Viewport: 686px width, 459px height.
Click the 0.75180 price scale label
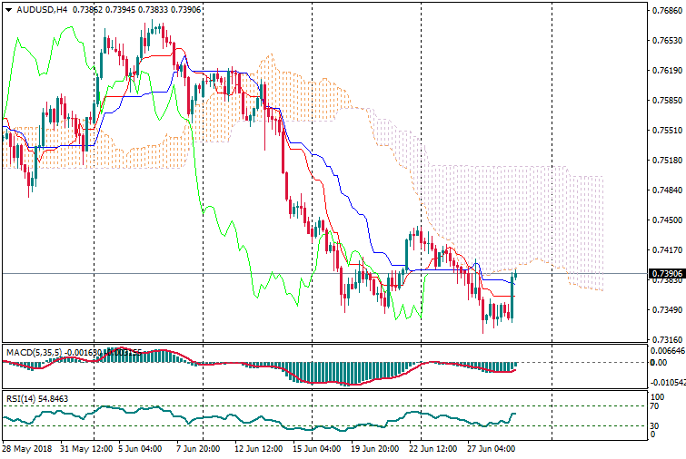[666, 161]
